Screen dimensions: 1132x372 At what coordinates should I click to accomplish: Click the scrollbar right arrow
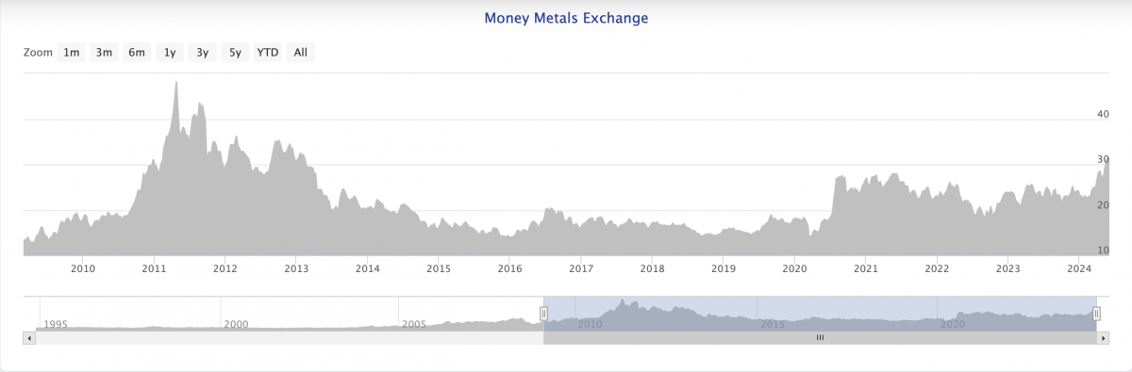coord(1104,337)
